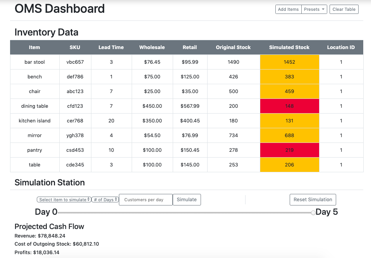Click retail price $125.00
The width and height of the screenshot is (371, 258).
[x=190, y=77]
